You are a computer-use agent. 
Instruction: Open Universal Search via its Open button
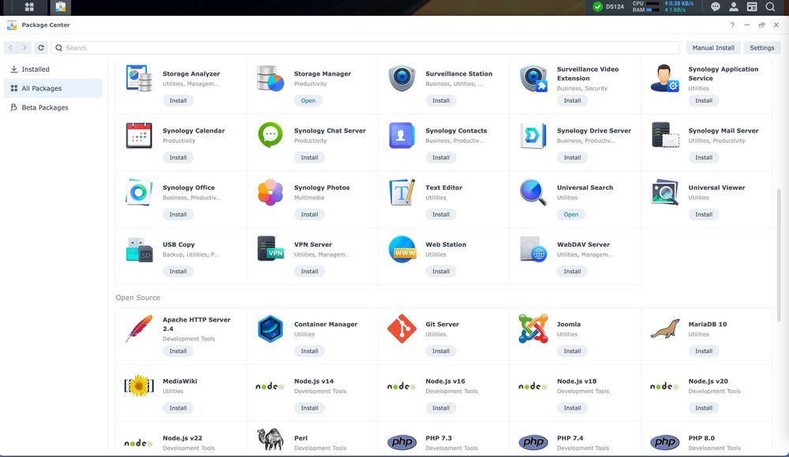coord(570,214)
